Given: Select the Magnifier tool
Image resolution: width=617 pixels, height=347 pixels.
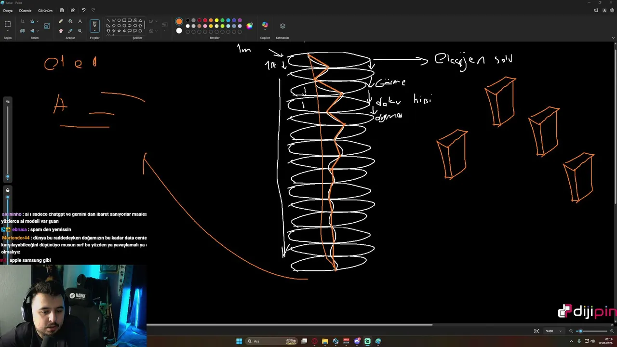Looking at the screenshot, I should pos(80,30).
